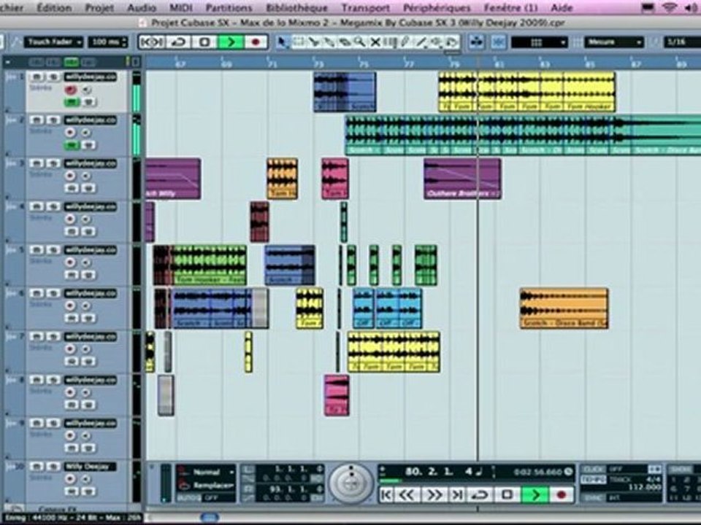Select the Cubase Brothers purple clip
701x525 pixels.
(463, 179)
